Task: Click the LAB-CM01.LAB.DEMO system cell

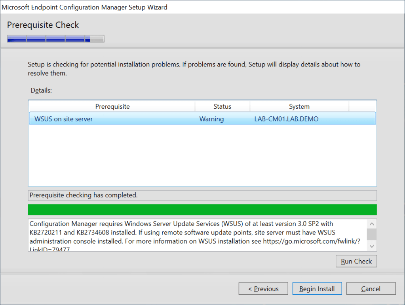Action: pos(286,119)
